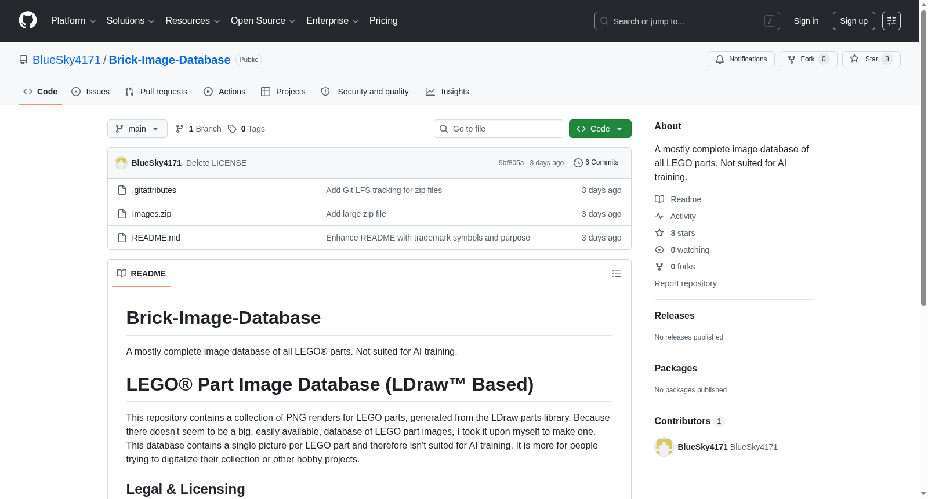Open the Pull requests tab
928x499 pixels.
(156, 92)
